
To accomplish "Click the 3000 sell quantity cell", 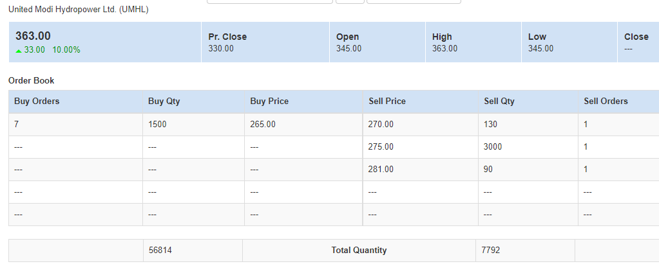I will (528, 147).
